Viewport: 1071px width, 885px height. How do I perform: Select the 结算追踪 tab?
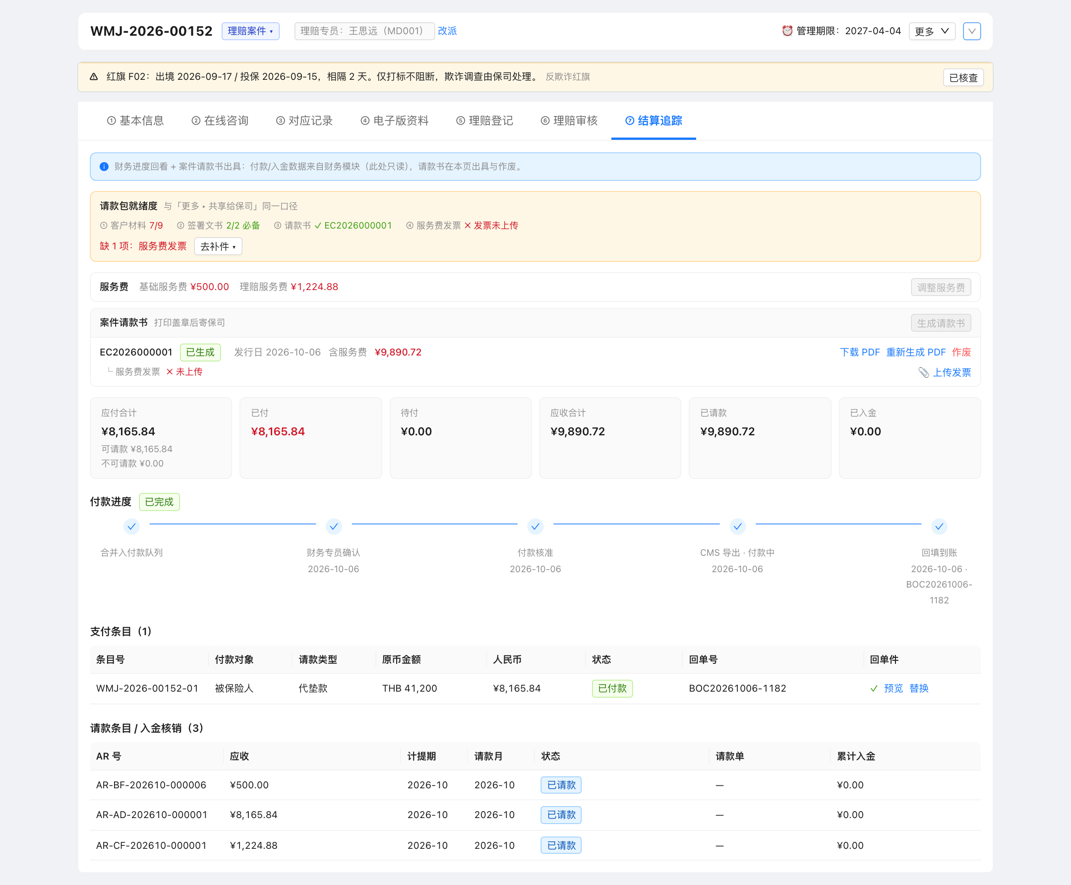(x=654, y=121)
